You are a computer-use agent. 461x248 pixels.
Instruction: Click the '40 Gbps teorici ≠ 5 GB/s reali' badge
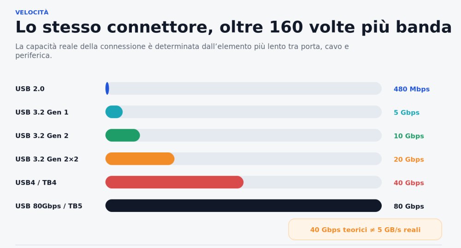[x=365, y=230]
